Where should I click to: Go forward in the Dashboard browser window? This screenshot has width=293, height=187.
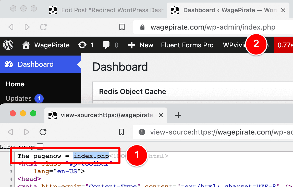click(27, 27)
